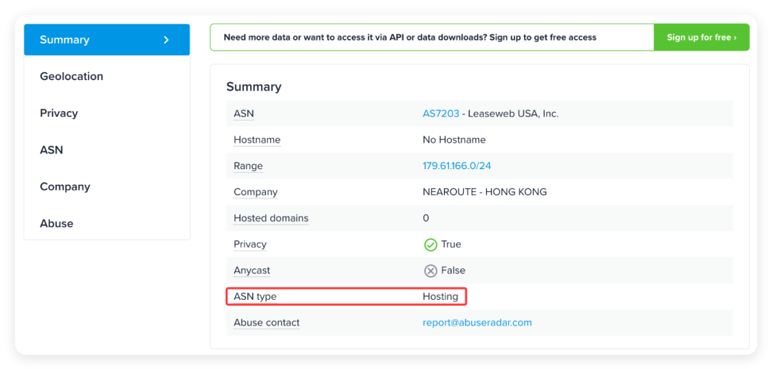Open the 179.61.166.0/24 range link
The width and height of the screenshot is (772, 369).
456,166
